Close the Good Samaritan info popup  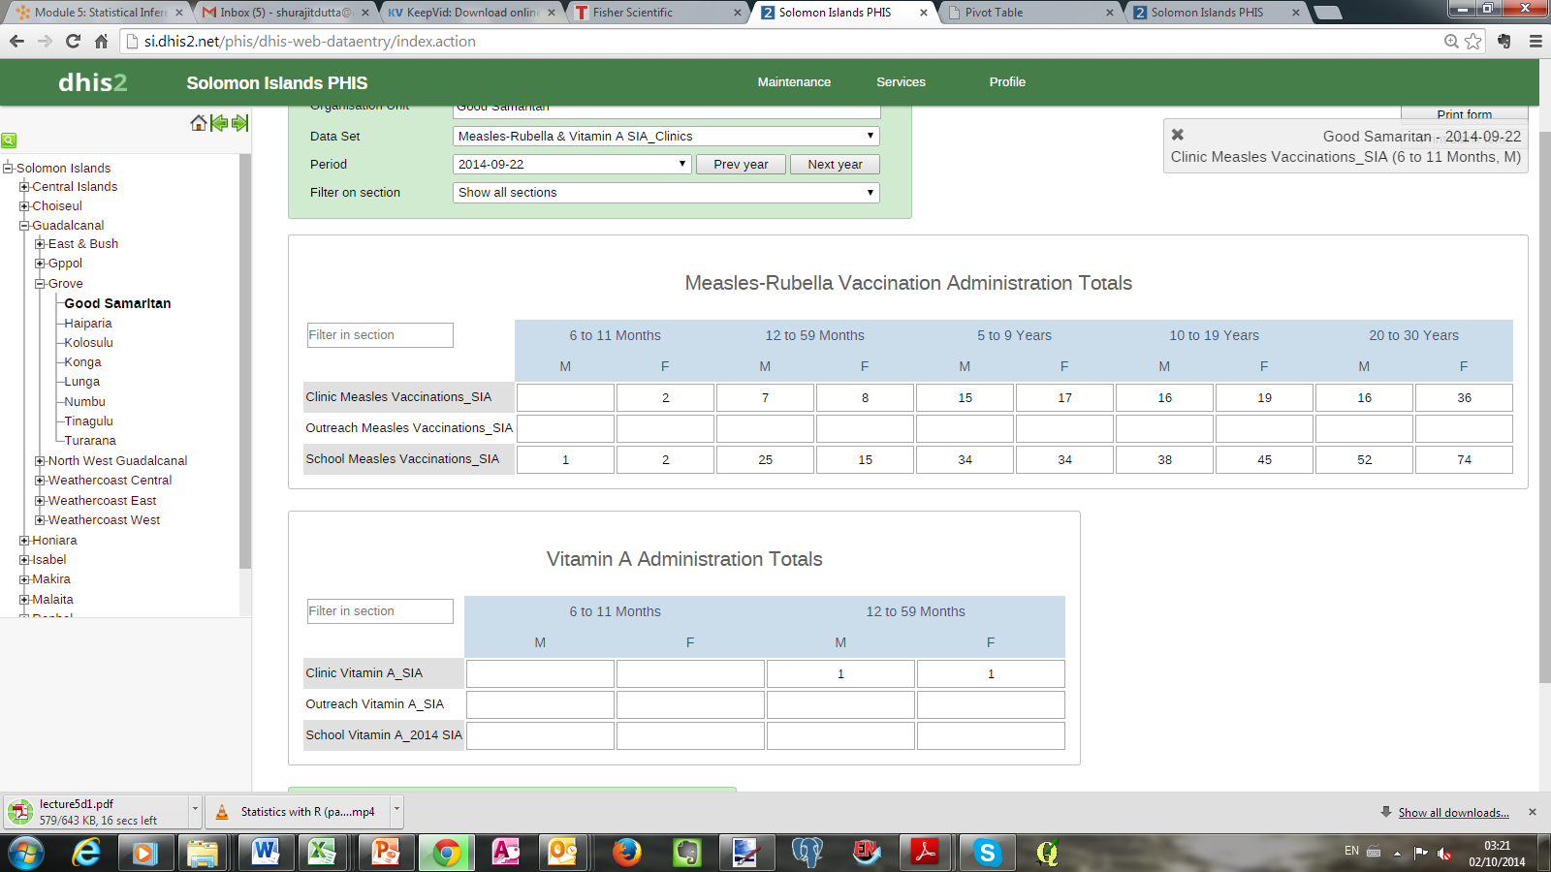click(x=1177, y=135)
